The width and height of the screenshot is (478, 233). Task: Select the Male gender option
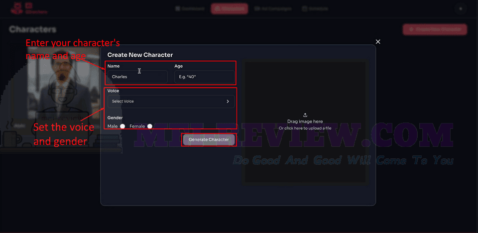(x=122, y=126)
